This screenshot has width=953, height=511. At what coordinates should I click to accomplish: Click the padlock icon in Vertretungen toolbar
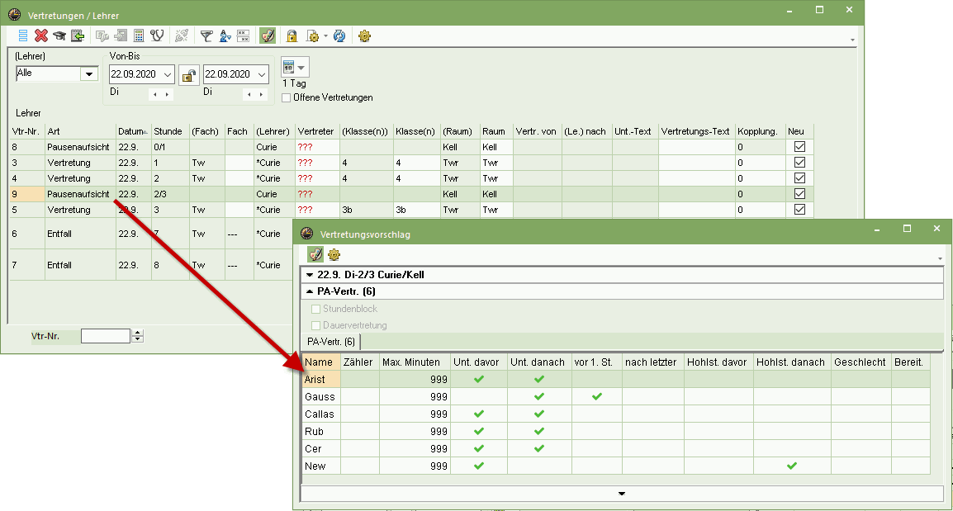tap(292, 35)
